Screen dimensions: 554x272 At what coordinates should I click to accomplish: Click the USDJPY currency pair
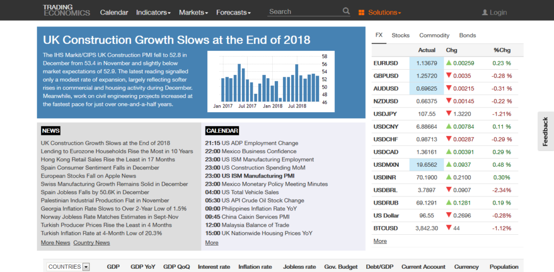[x=385, y=114]
